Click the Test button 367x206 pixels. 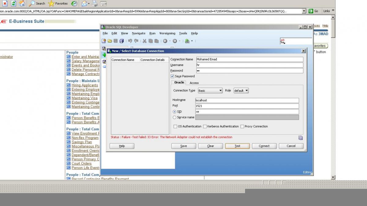point(237,146)
